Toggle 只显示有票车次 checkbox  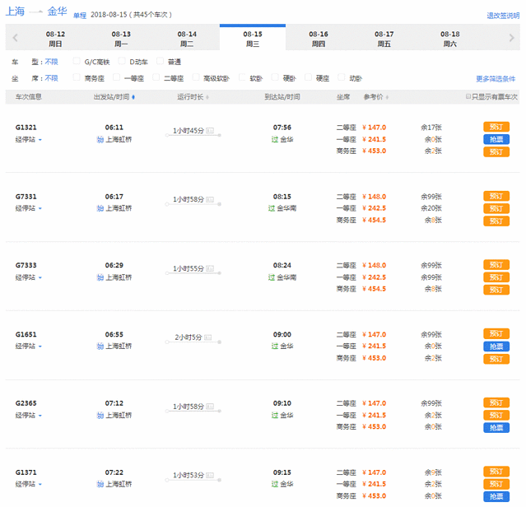point(467,97)
